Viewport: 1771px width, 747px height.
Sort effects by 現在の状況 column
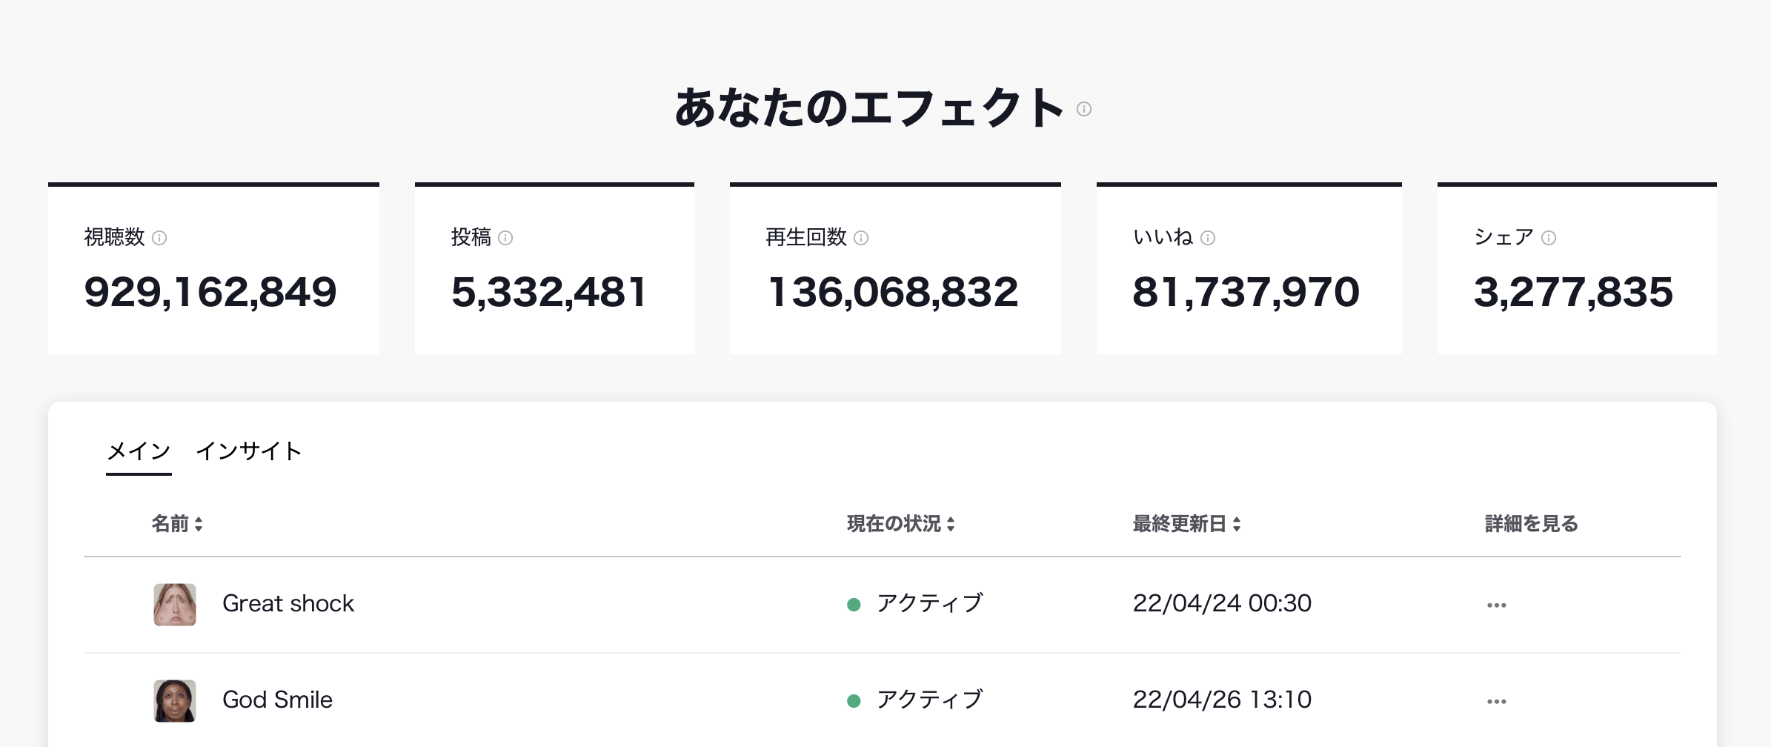click(900, 524)
